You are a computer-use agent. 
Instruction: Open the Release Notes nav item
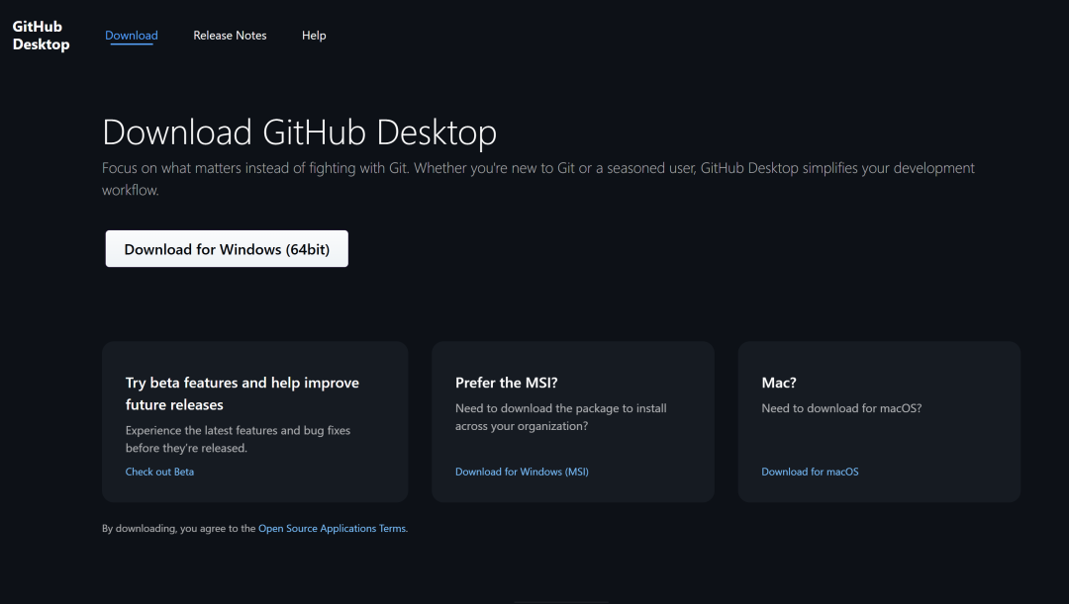230,36
